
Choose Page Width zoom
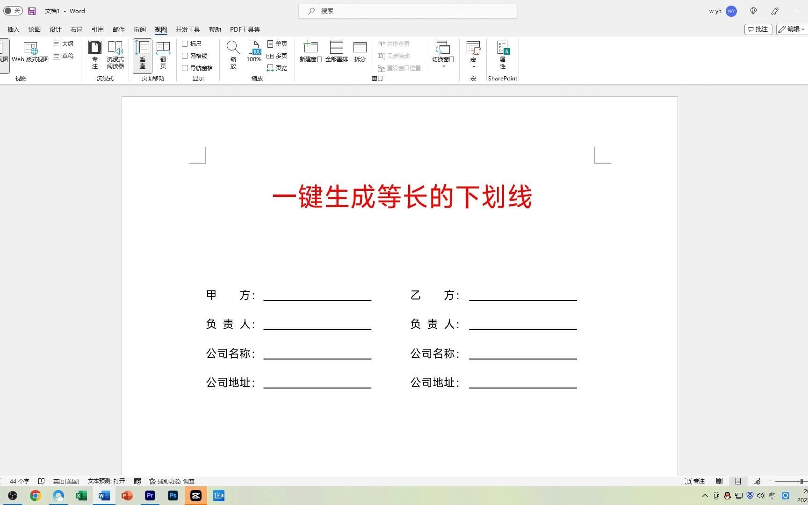[277, 68]
